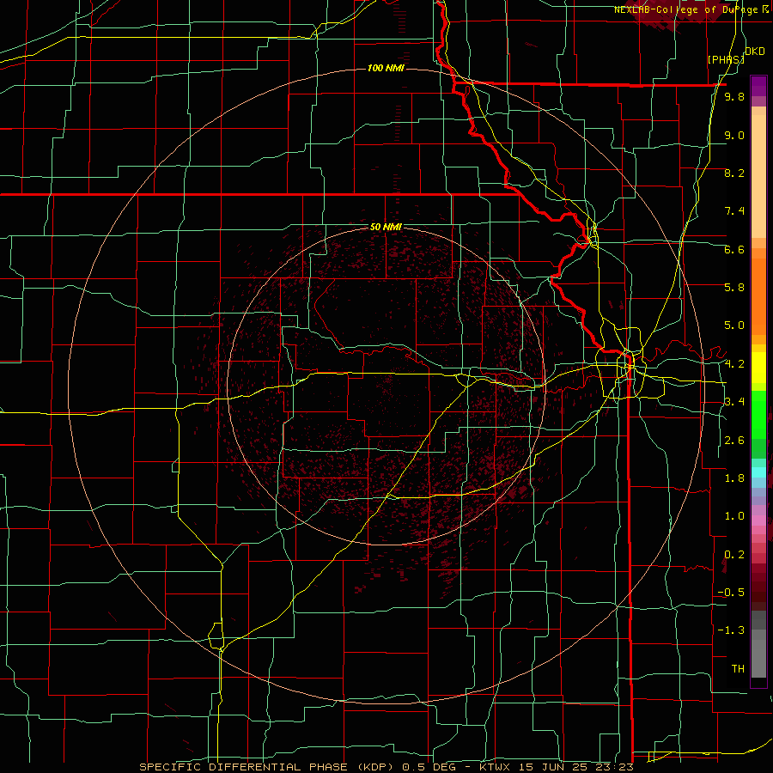The width and height of the screenshot is (773, 773).
Task: Pick the peach band of the color bar
Action: coord(758,173)
